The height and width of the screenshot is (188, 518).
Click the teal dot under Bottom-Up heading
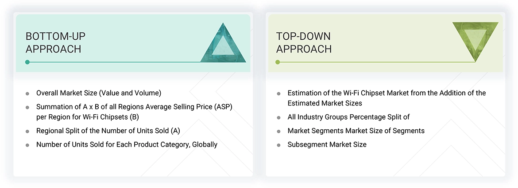point(27,62)
